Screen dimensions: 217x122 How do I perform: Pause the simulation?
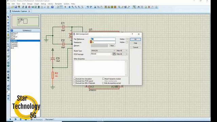tap(21, 119)
